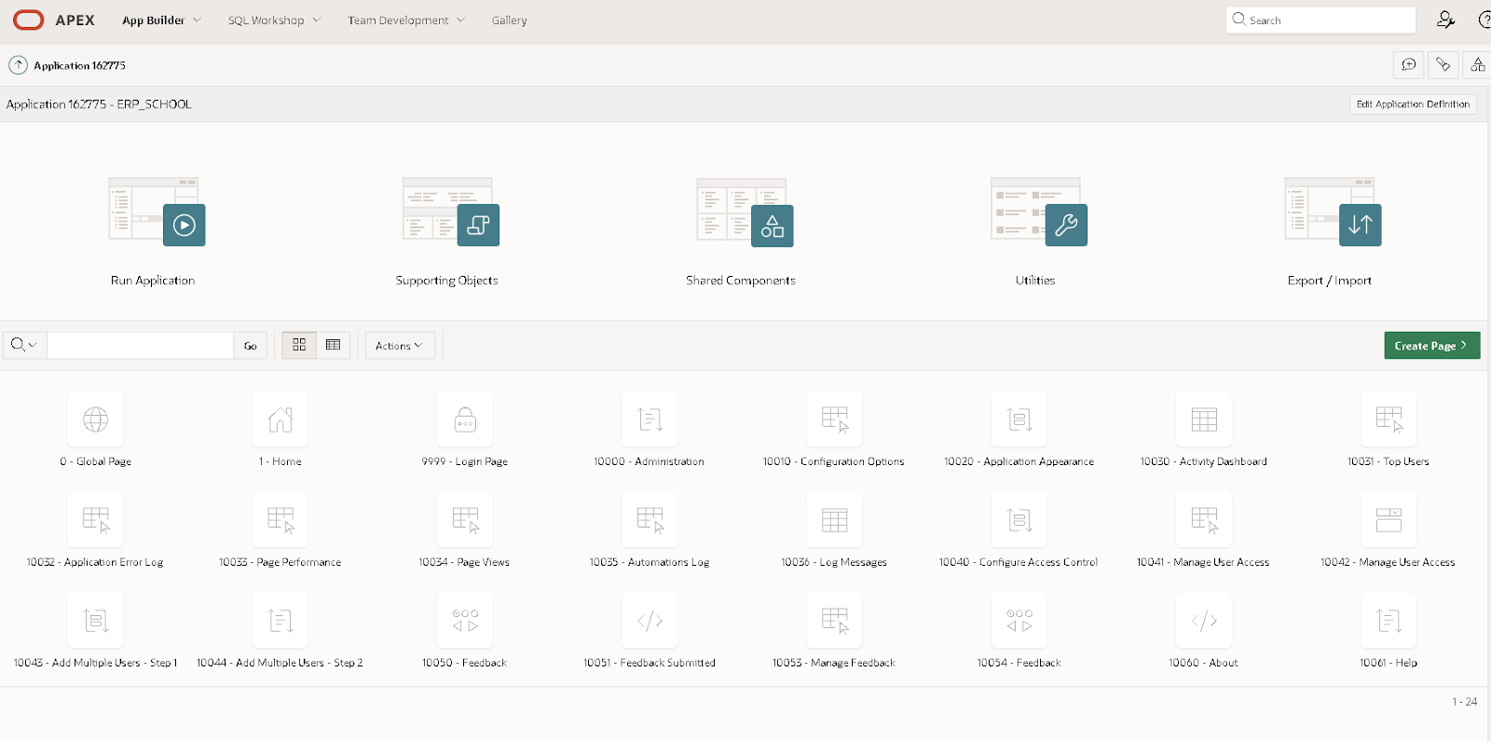Open 10036 - Log Messages icon
This screenshot has height=741, width=1491.
tap(834, 520)
